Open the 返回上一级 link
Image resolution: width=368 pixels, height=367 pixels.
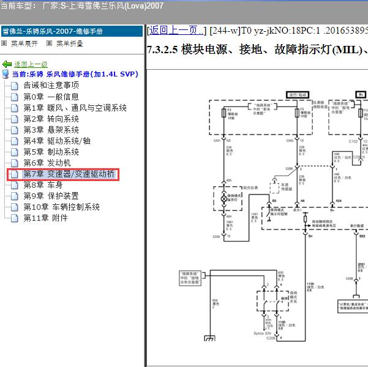click(x=31, y=64)
